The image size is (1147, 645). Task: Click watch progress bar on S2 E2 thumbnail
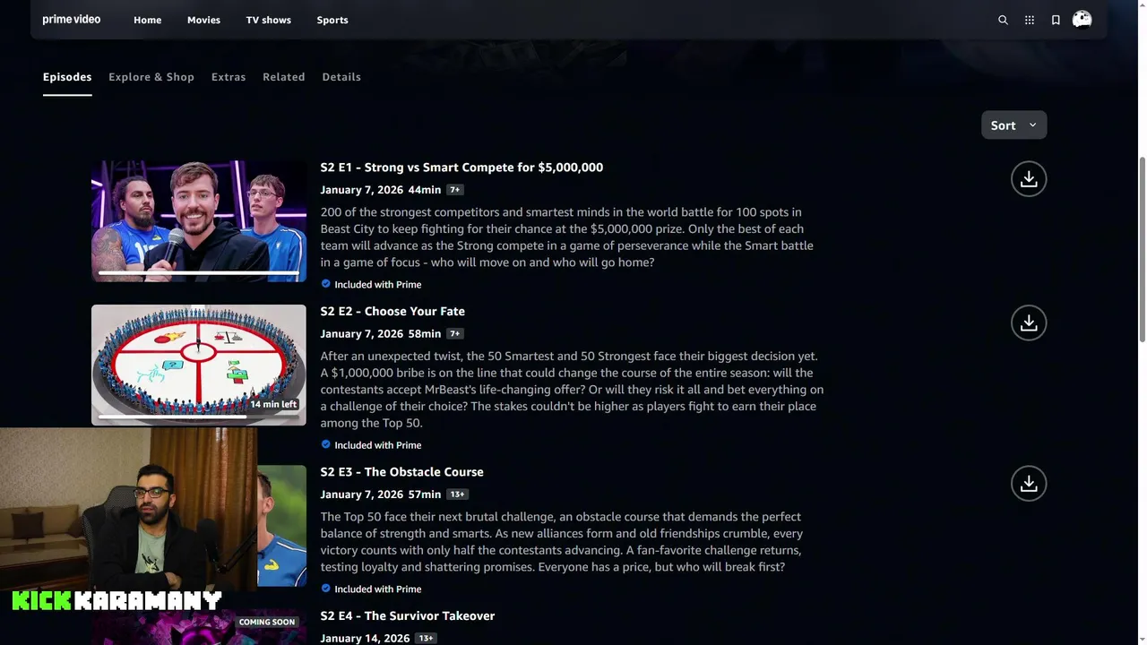point(199,417)
